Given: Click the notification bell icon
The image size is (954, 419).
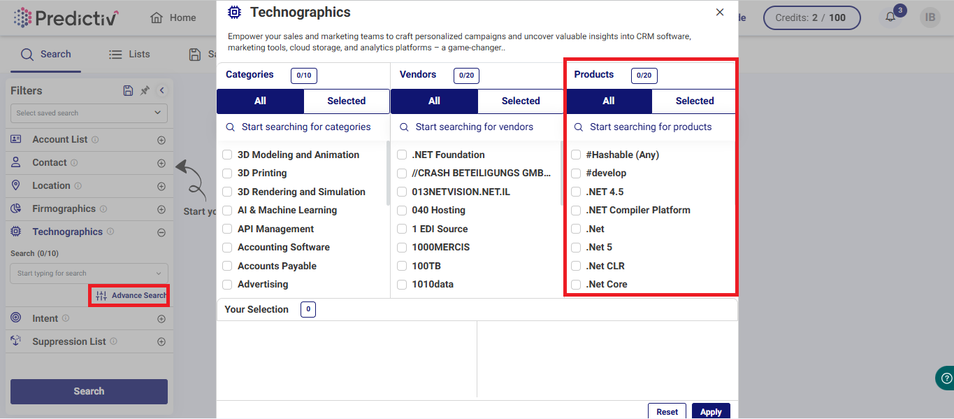Looking at the screenshot, I should coord(890,17).
